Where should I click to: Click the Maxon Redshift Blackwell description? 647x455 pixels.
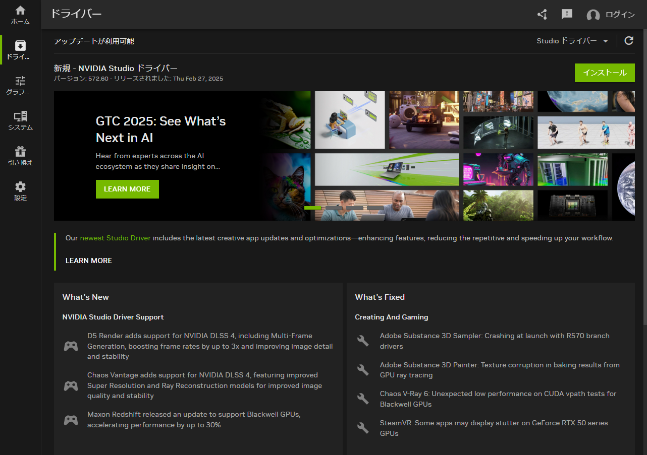pyautogui.click(x=194, y=420)
